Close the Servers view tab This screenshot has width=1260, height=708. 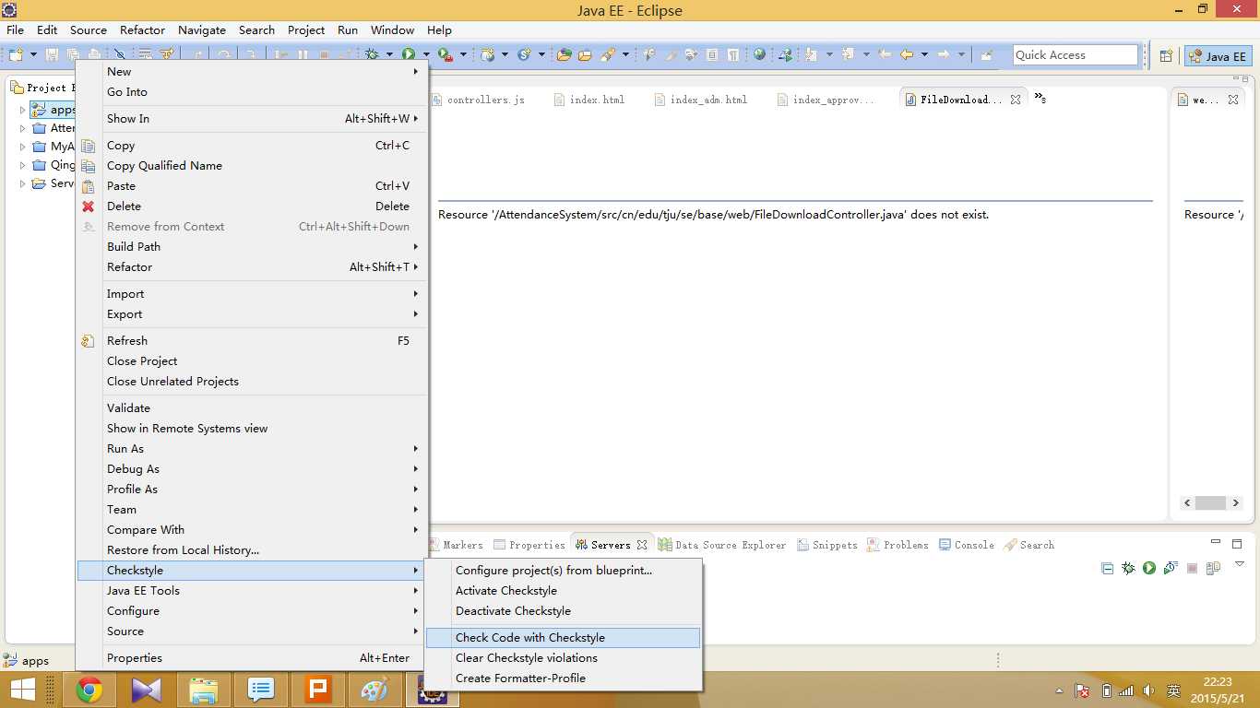click(642, 545)
